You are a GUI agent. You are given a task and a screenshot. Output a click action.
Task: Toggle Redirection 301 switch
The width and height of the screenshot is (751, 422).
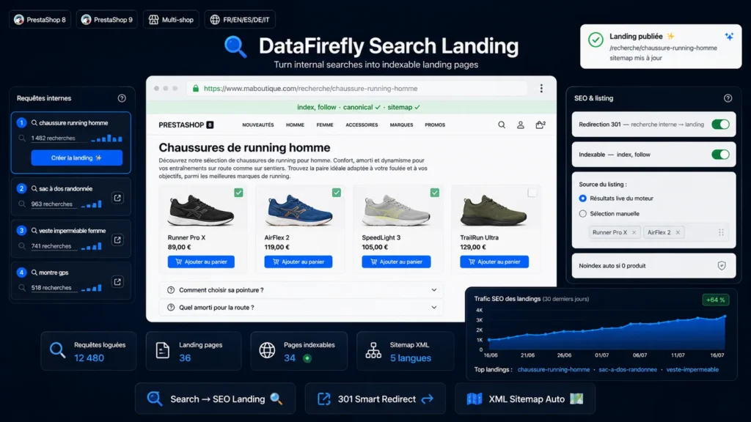pos(720,125)
